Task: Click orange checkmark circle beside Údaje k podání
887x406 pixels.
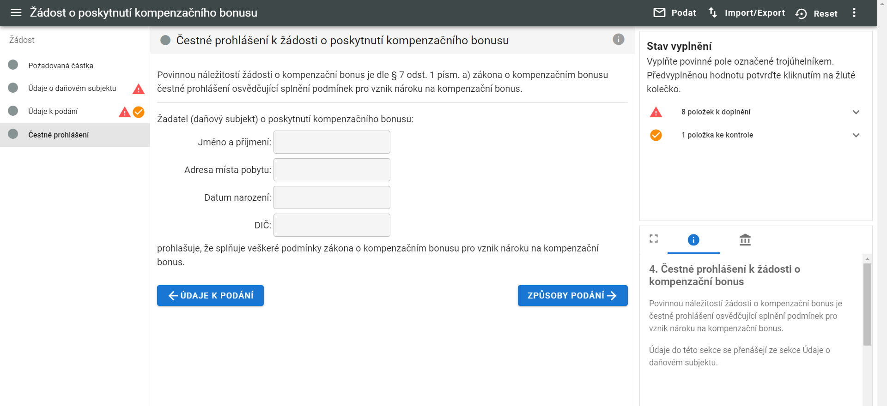Action: click(x=139, y=112)
